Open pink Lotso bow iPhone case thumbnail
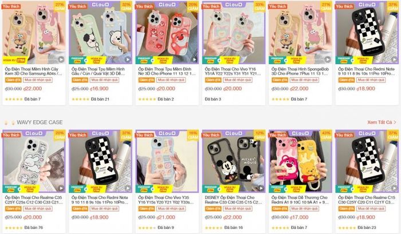The image size is (401, 234). (167, 33)
